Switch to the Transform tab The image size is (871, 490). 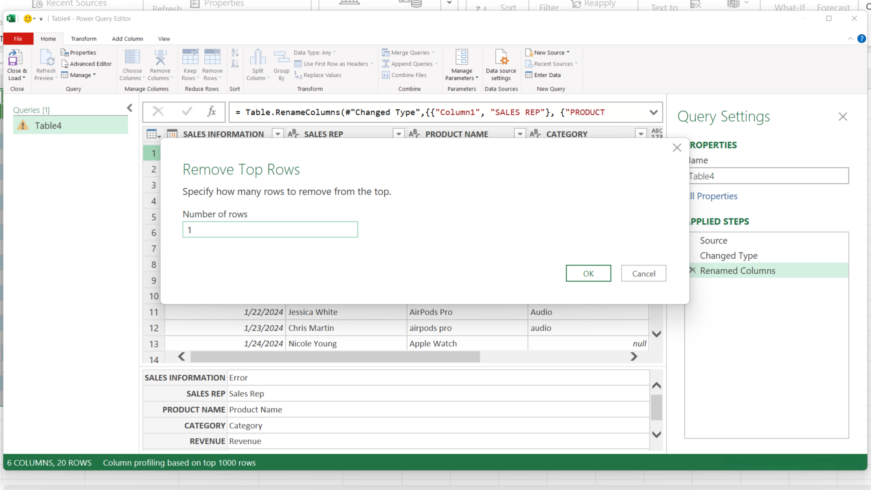coord(84,39)
